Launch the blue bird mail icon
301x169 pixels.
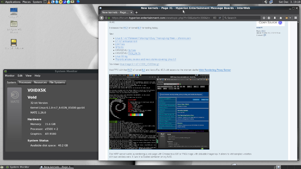click(x=64, y=2)
